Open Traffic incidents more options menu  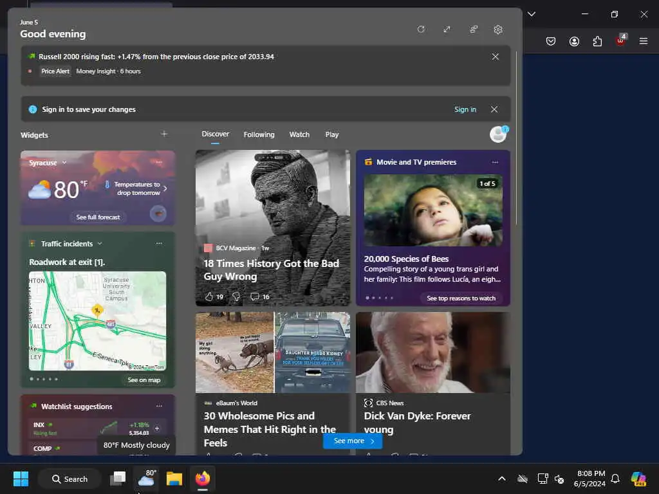pos(159,243)
